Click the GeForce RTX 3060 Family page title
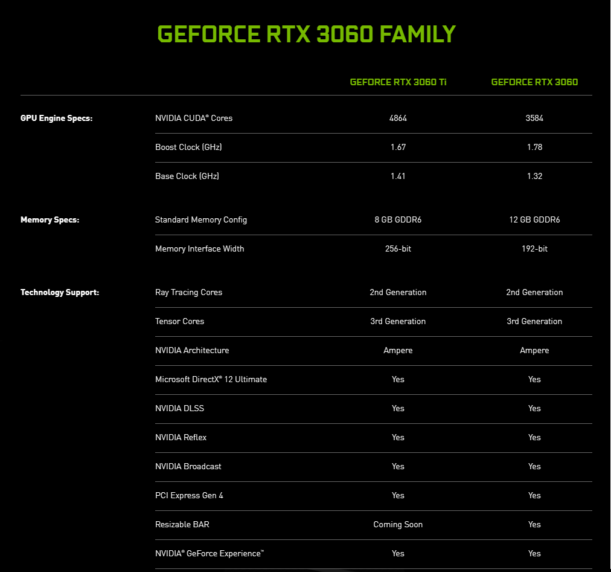The height and width of the screenshot is (572, 611). click(306, 34)
